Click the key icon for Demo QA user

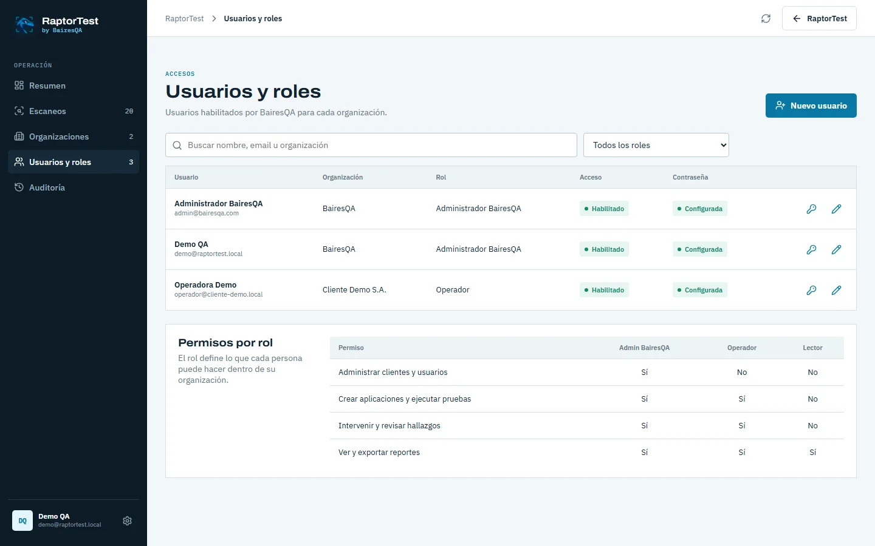811,249
